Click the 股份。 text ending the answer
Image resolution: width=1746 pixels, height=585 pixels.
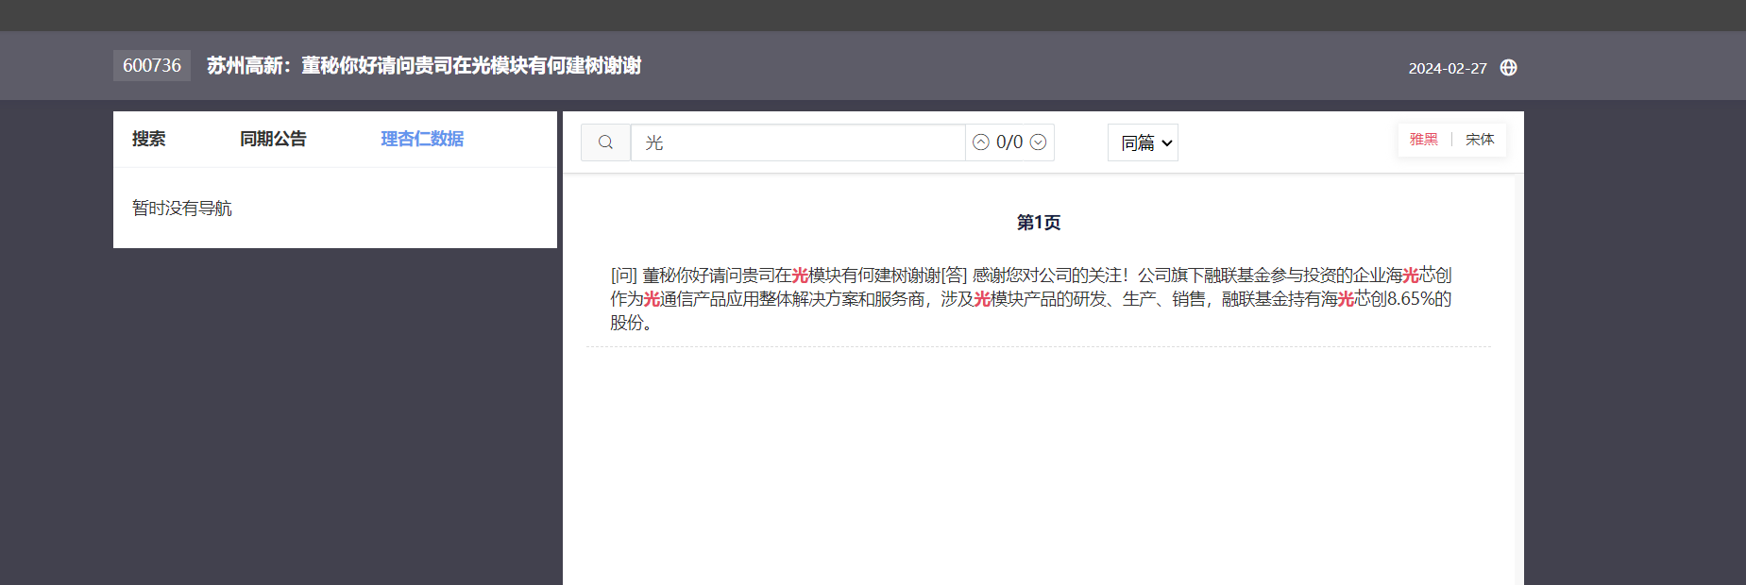[630, 323]
